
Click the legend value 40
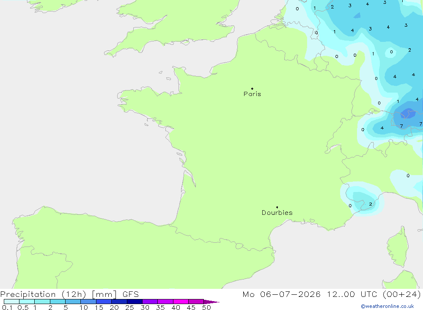pyautogui.click(x=176, y=307)
